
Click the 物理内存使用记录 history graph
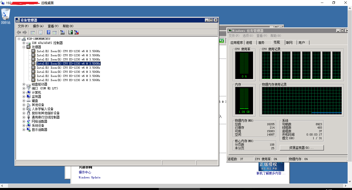[302, 101]
